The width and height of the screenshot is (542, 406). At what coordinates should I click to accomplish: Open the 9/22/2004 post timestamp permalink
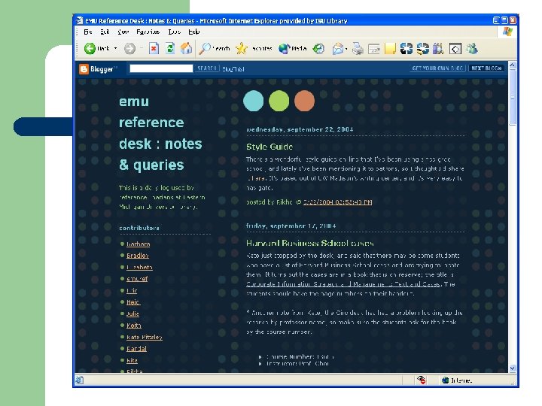337,202
